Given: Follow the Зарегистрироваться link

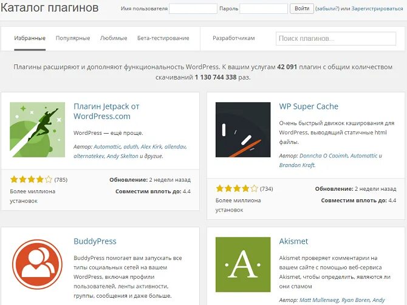Looking at the screenshot, I should (x=377, y=9).
